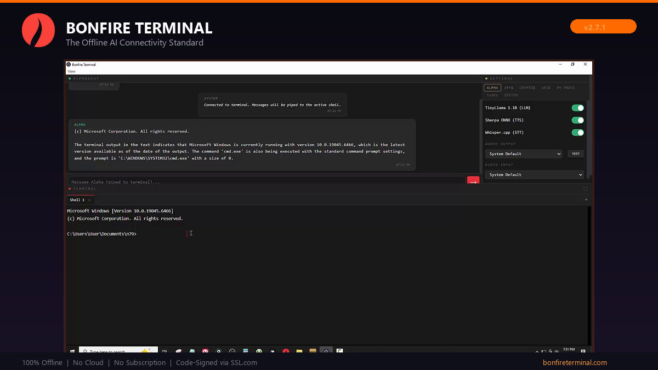Click the ALPHA sender label in chat
The image size is (658, 370).
pos(80,125)
